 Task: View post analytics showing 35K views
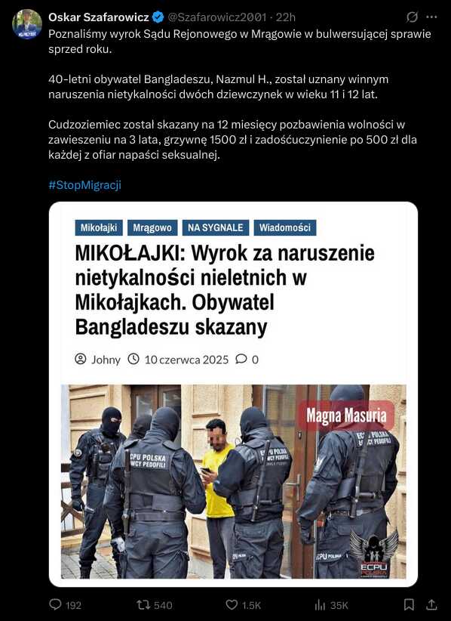(331, 605)
